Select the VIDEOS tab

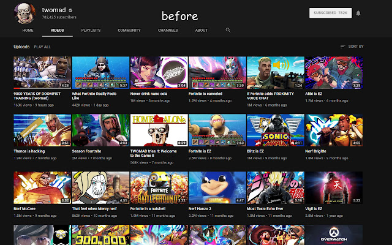[57, 30]
